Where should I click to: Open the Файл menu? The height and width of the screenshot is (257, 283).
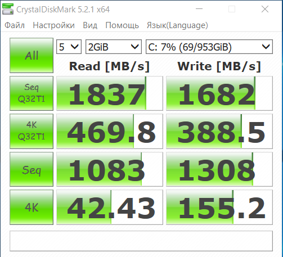pos(15,25)
